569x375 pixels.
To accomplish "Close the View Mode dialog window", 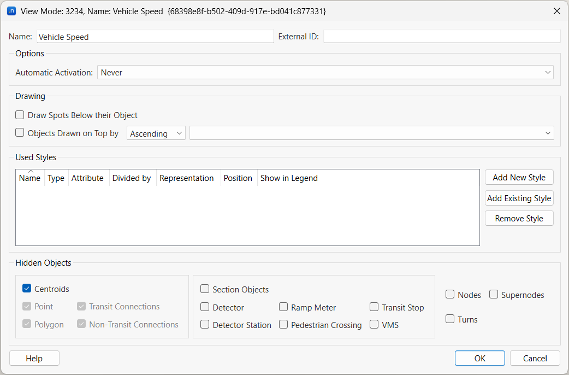I will click(556, 11).
